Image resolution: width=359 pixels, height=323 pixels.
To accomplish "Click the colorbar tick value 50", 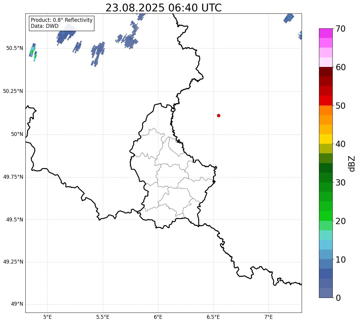I will (340, 106).
